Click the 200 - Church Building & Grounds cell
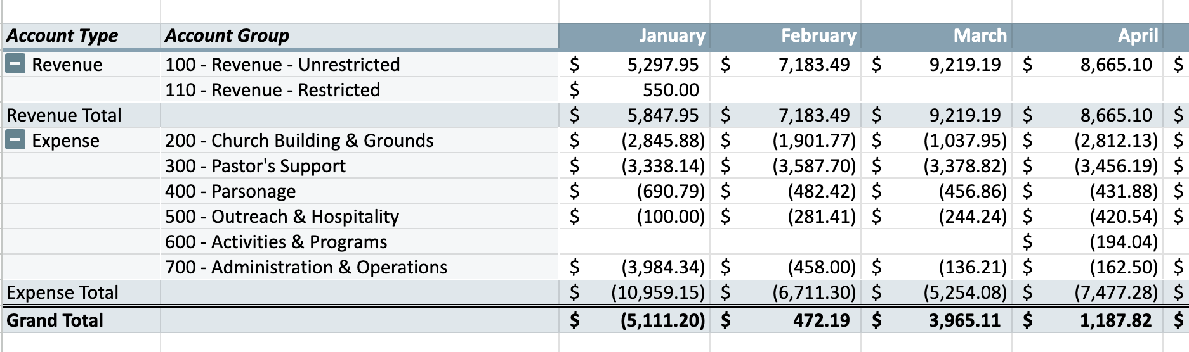The height and width of the screenshot is (352, 1189). (x=299, y=141)
